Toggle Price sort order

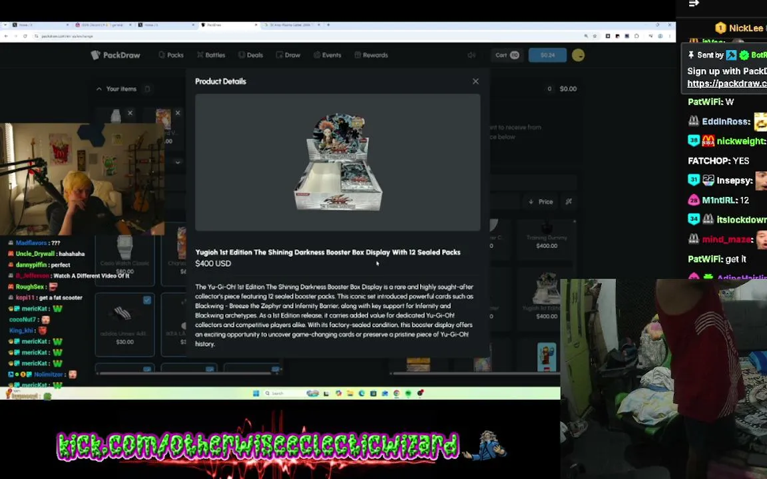tap(541, 202)
